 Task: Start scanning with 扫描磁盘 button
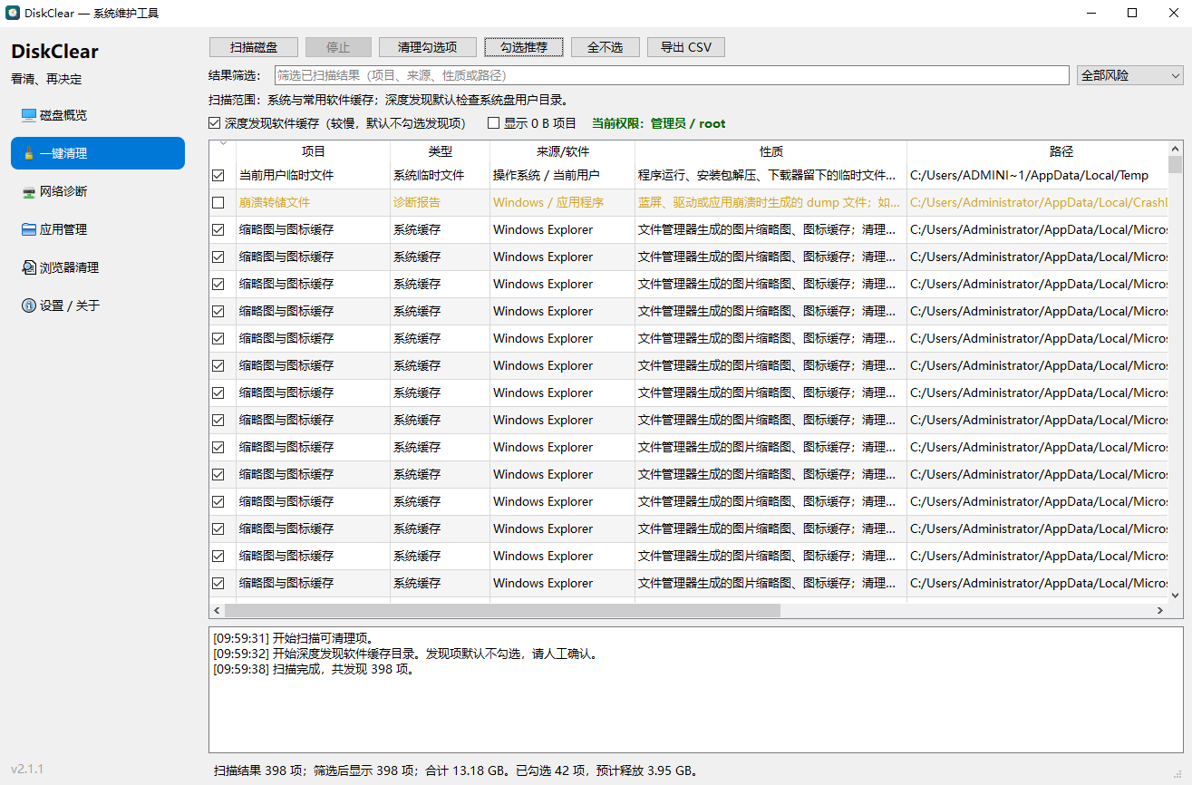click(x=254, y=47)
